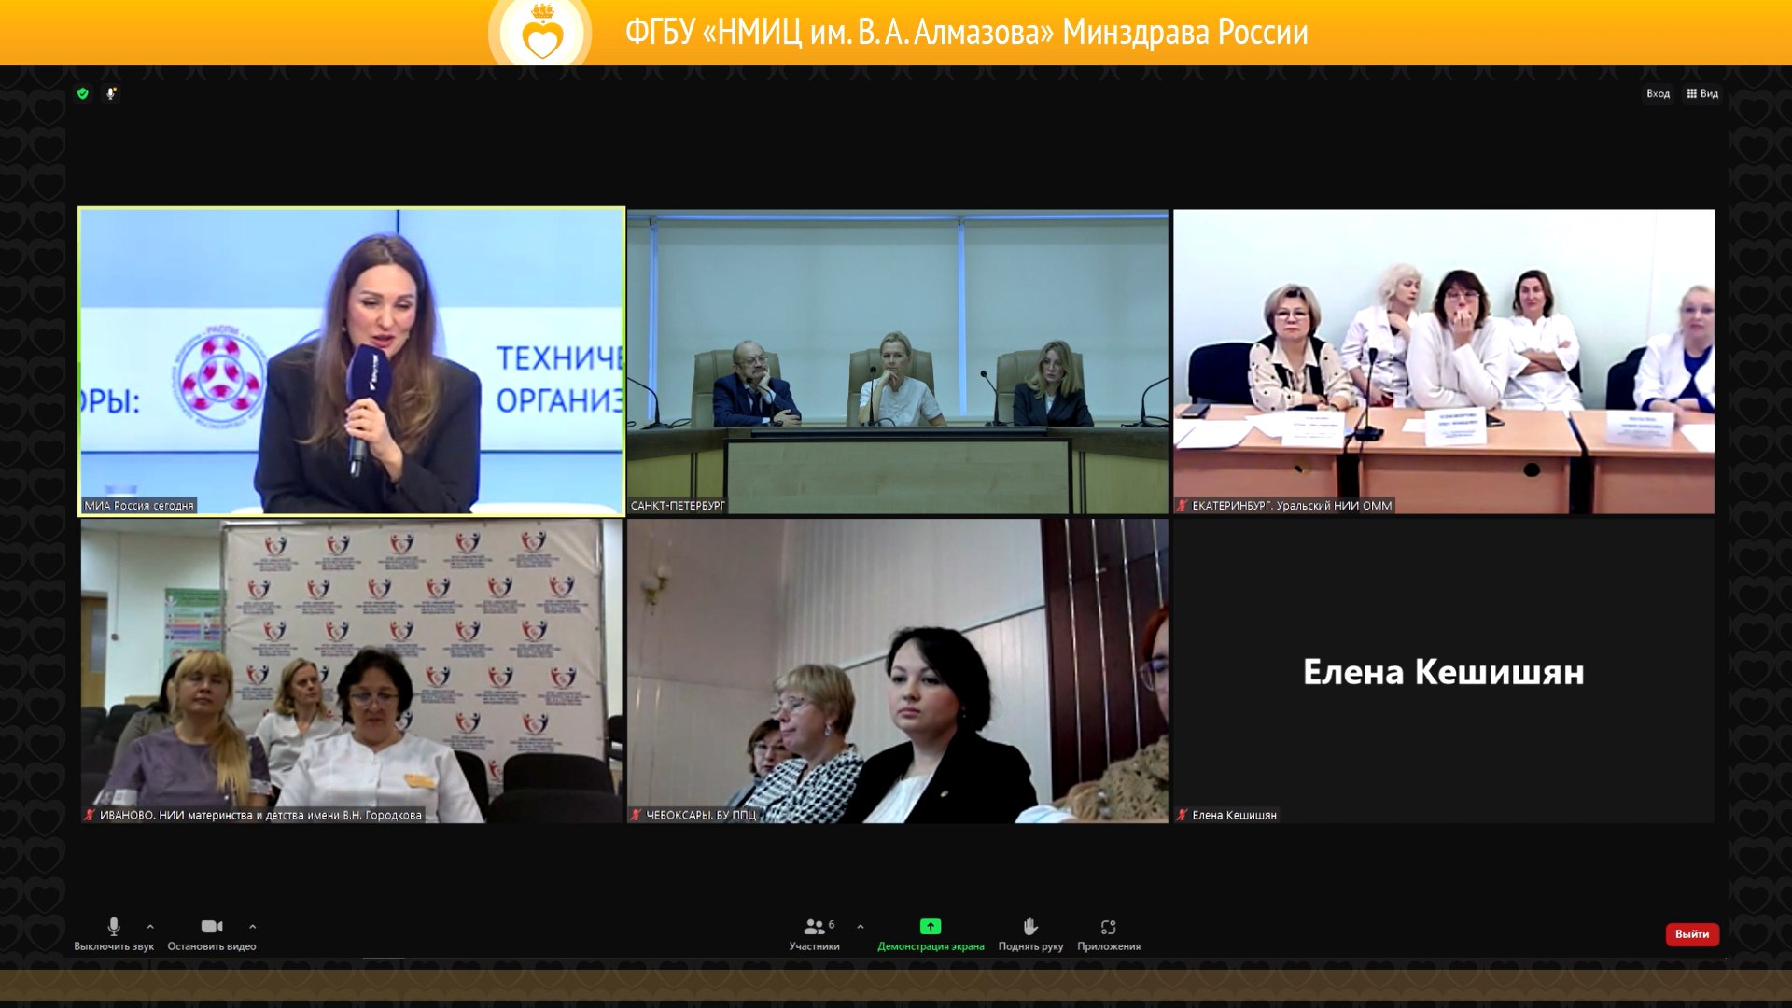
Task: Click the Вход menu item
Action: click(1658, 93)
